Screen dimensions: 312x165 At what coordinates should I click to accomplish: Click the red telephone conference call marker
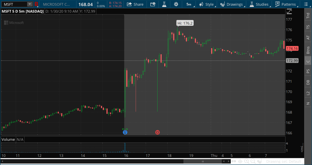click(158, 132)
